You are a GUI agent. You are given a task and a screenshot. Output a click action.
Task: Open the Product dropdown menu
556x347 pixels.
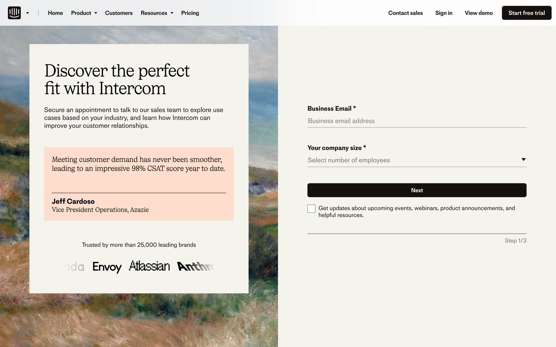click(84, 13)
